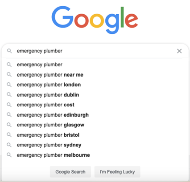This screenshot has height=182, width=190.
Task: Select the first 'emergency plumber' suggestion
Action: pos(95,65)
